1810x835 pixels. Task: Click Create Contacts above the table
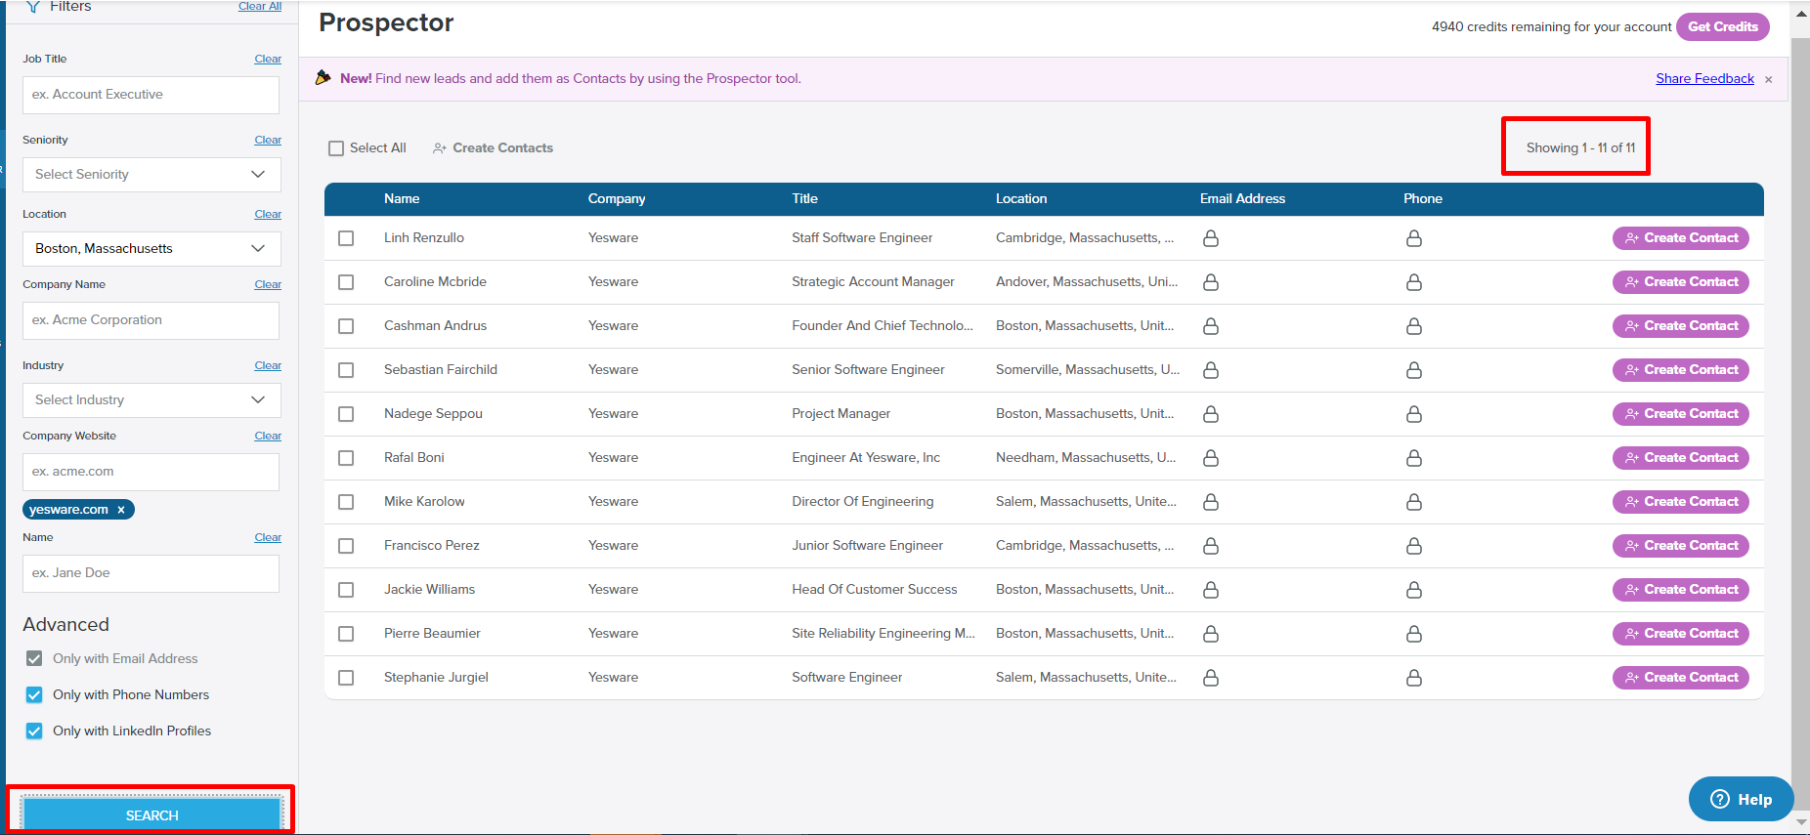click(x=494, y=148)
